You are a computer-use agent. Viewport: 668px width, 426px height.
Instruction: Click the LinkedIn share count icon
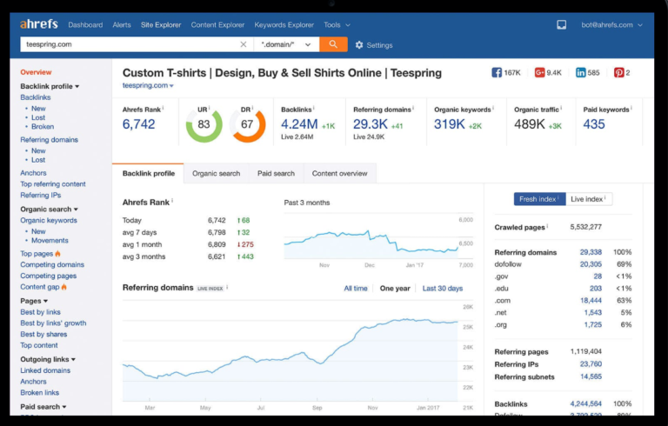581,72
